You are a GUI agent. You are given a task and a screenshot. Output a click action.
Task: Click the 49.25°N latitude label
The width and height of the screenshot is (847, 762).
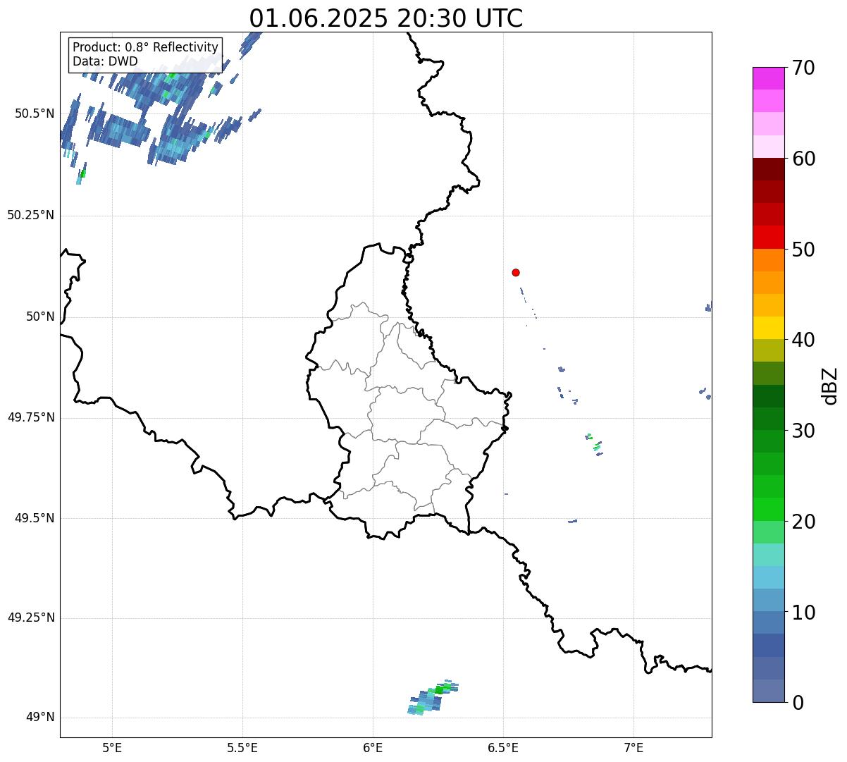[x=31, y=617]
